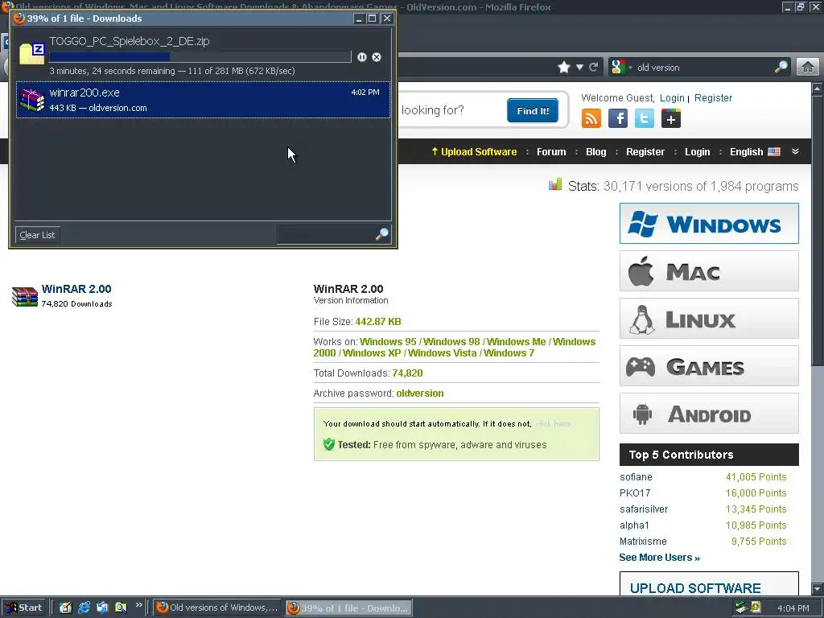Switch to the Downloads window taskbar button
This screenshot has width=824, height=618.
(349, 608)
